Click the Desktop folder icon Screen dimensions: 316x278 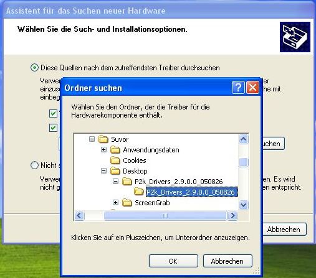pos(115,171)
